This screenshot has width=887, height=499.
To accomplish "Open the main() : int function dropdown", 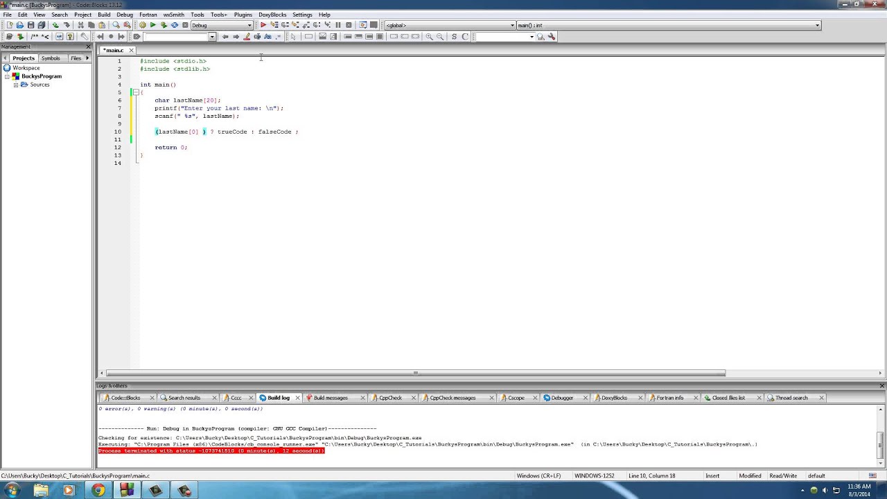I will (x=669, y=26).
